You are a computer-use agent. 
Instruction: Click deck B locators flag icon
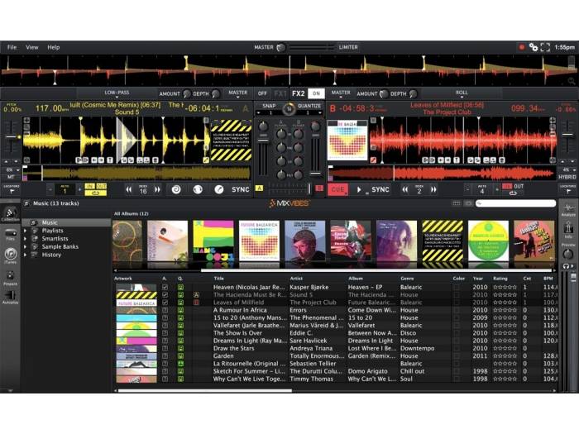(x=568, y=189)
